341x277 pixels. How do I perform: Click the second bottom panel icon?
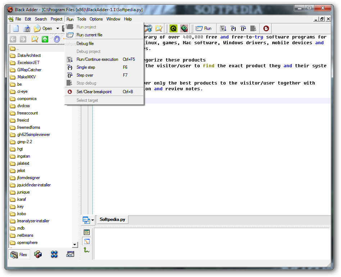pos(87,241)
